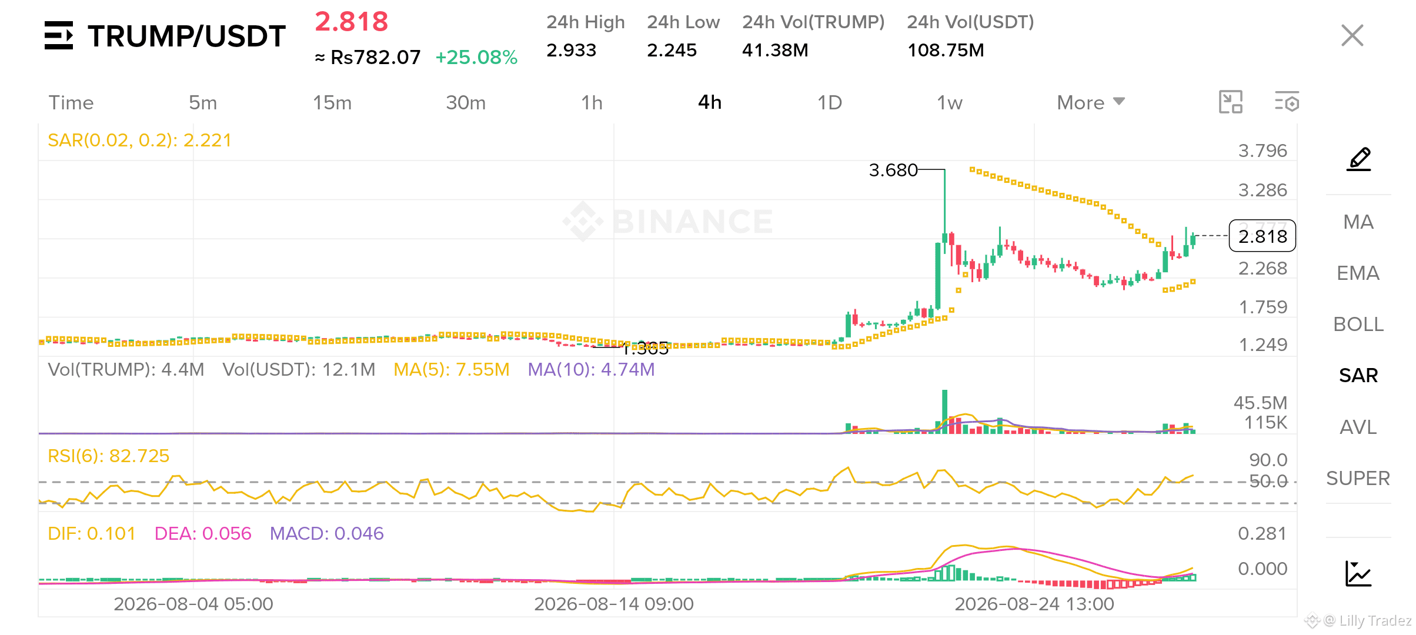This screenshot has height=635, width=1416.
Task: Click the +25.08% change value
Action: [476, 57]
